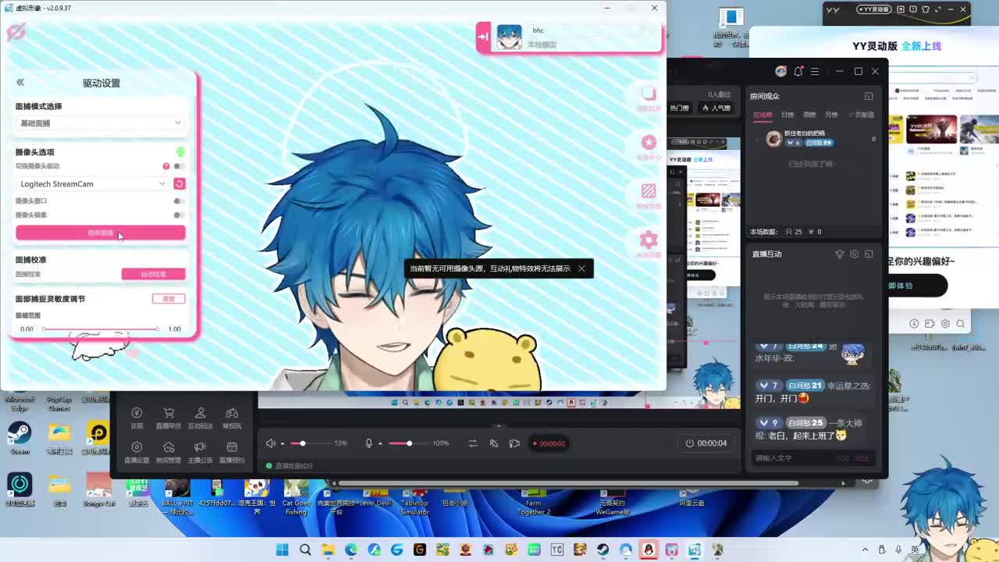Screen dimensions: 999x562
Task: Open 主播公告 megaphone tool
Action: [201, 451]
